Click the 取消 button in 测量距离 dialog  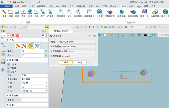pyautogui.click(x=80, y=63)
